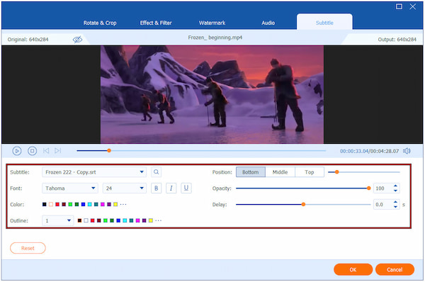Screen dimensions: 425x282
Task: Open the font size 24 dropdown
Action: [x=125, y=188]
